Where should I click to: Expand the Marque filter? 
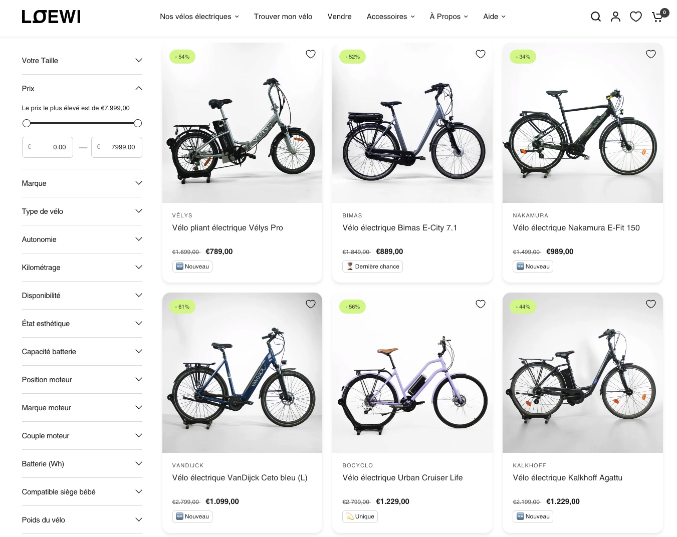click(x=82, y=183)
